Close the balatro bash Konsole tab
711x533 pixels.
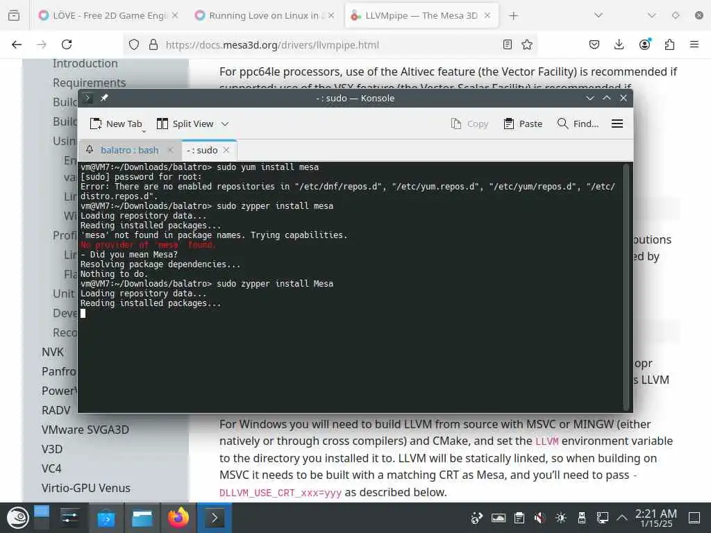tap(171, 150)
